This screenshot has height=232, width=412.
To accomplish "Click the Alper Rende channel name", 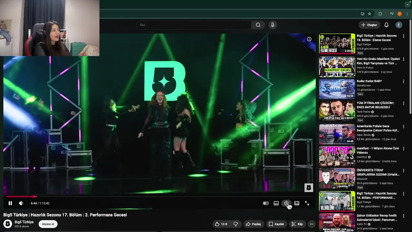I will [x=364, y=135].
